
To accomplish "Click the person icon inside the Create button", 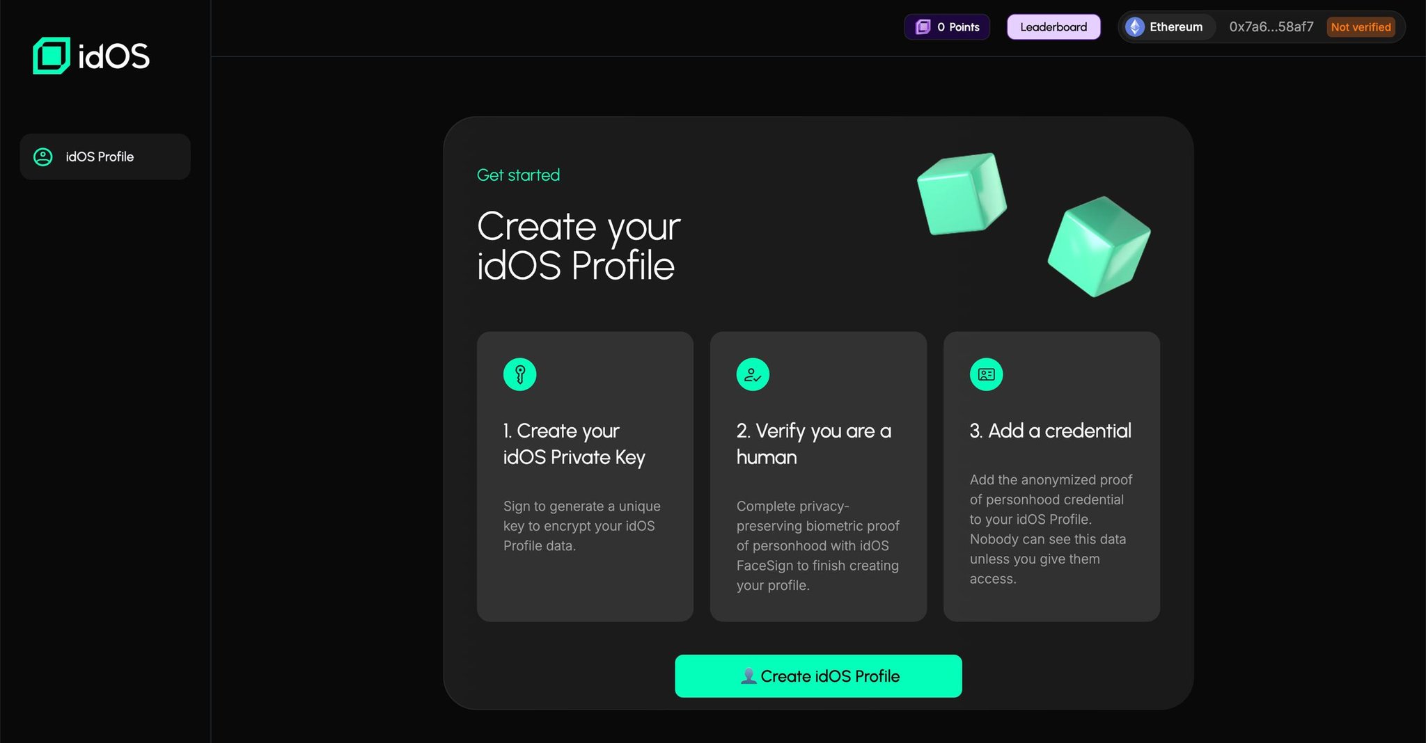I will (x=749, y=676).
